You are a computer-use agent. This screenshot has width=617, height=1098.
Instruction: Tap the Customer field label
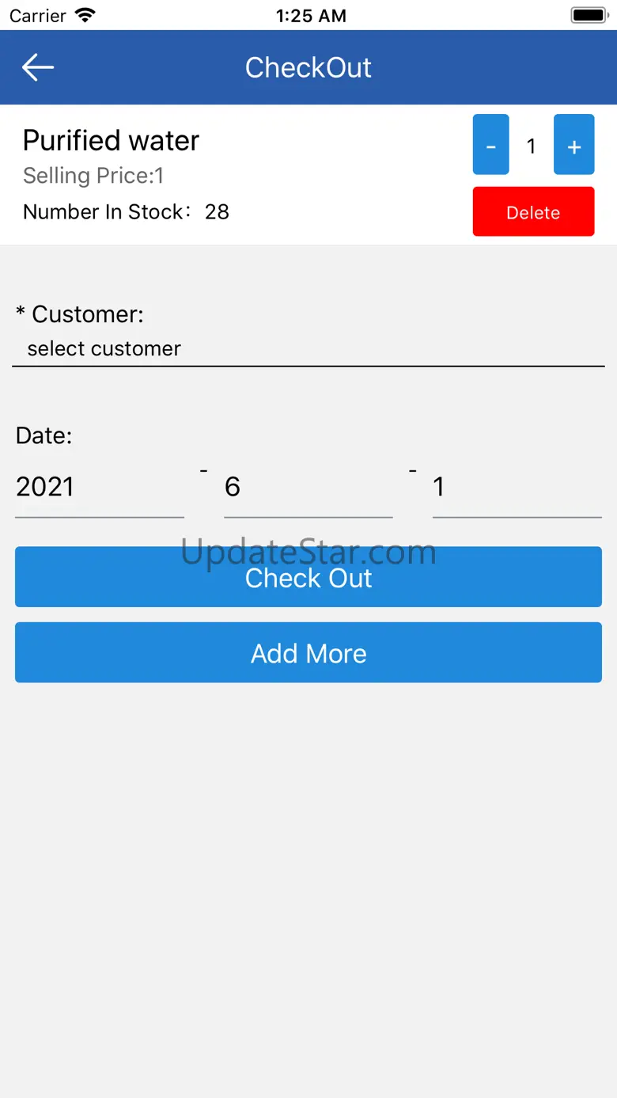click(x=80, y=314)
